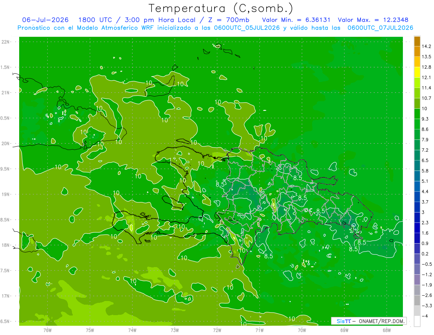Select longitude label "71W" on bottom axis
The image size is (434, 335).
259,330
